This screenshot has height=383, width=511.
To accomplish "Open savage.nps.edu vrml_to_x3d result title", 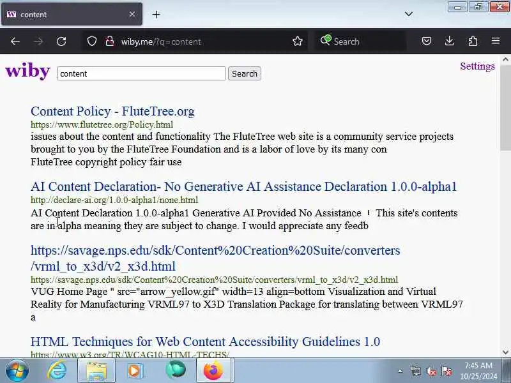I will pos(215,259).
